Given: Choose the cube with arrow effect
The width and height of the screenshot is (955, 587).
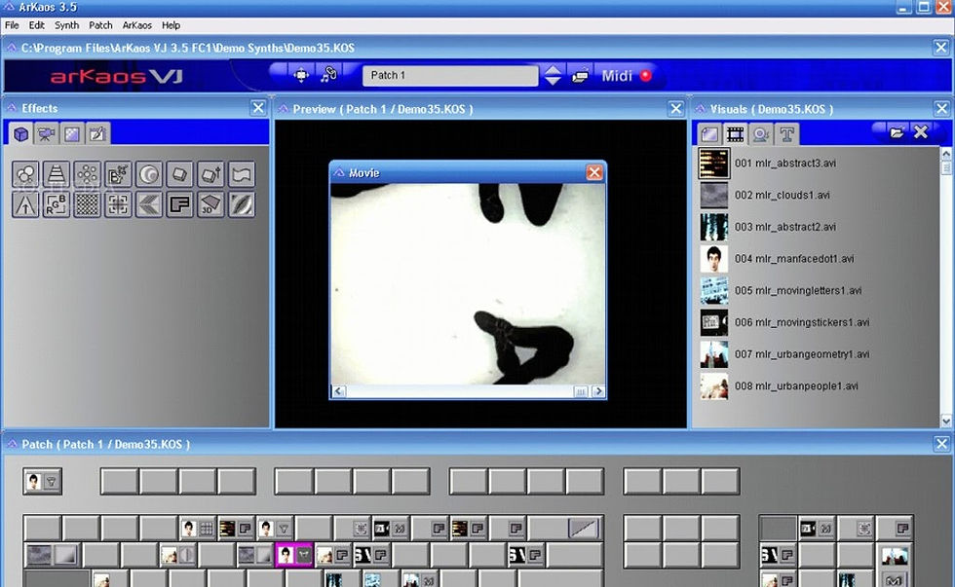Looking at the screenshot, I should 210,174.
